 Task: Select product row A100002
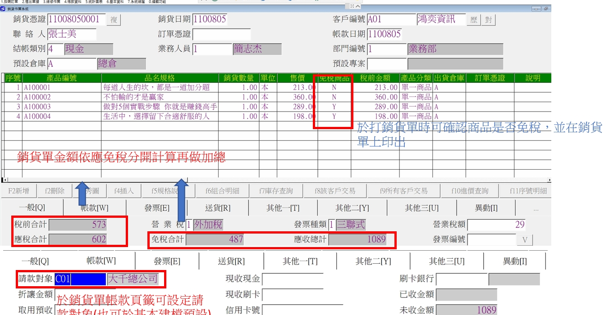[x=276, y=97]
